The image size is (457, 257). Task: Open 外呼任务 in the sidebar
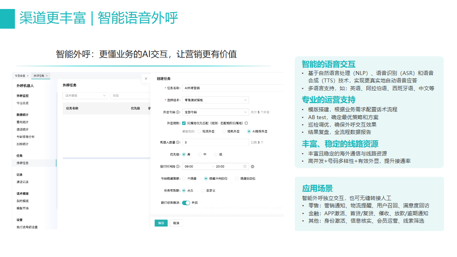[x=34, y=163]
